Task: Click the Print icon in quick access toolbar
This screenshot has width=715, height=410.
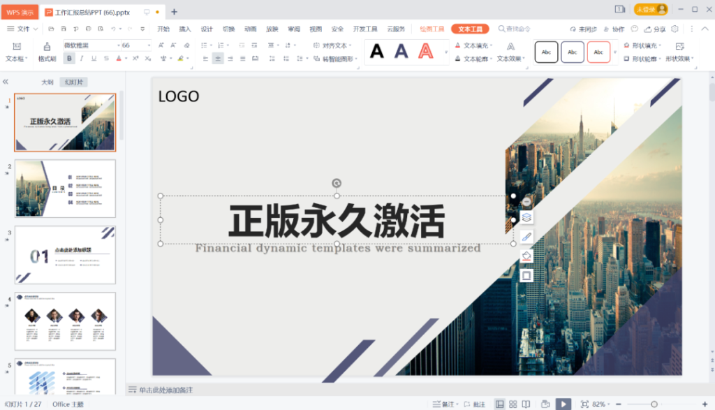Action: click(x=88, y=29)
